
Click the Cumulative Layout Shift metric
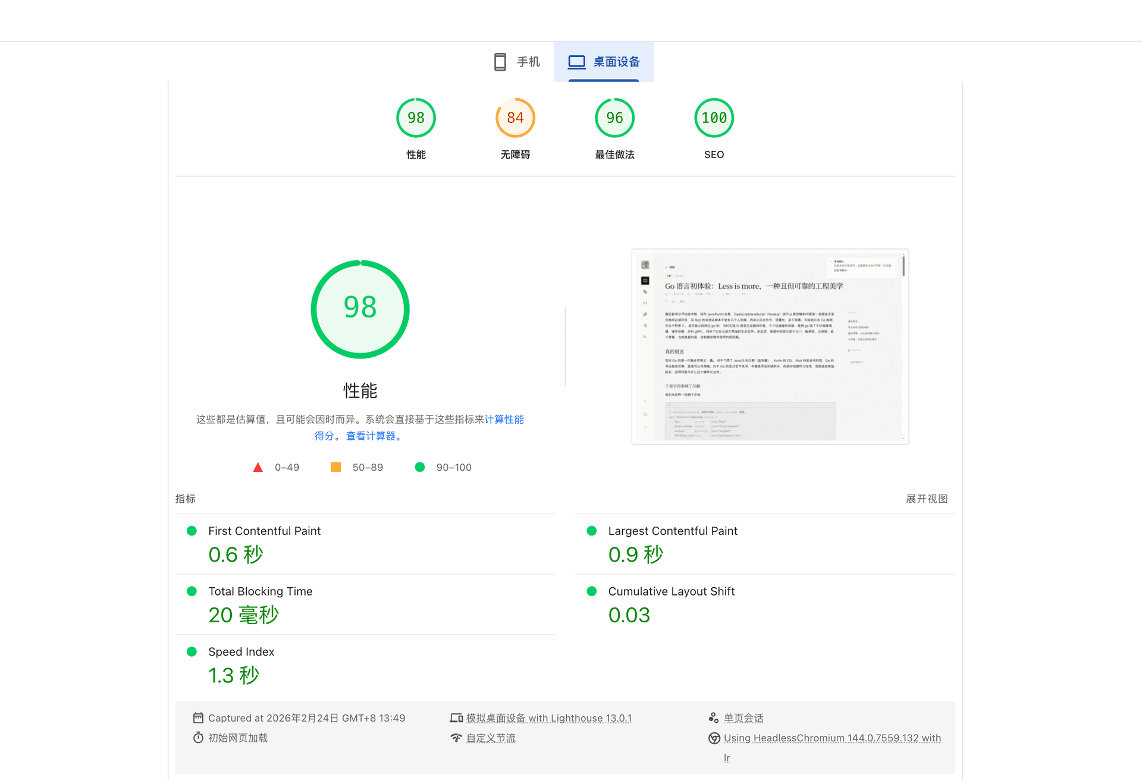coord(671,591)
